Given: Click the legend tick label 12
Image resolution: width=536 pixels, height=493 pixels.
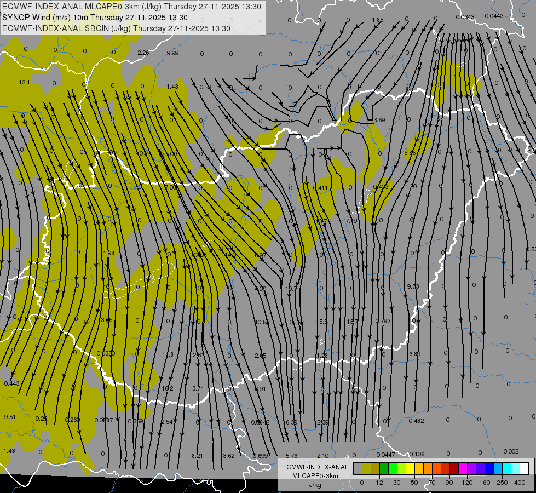Looking at the screenshot, I should tap(379, 483).
